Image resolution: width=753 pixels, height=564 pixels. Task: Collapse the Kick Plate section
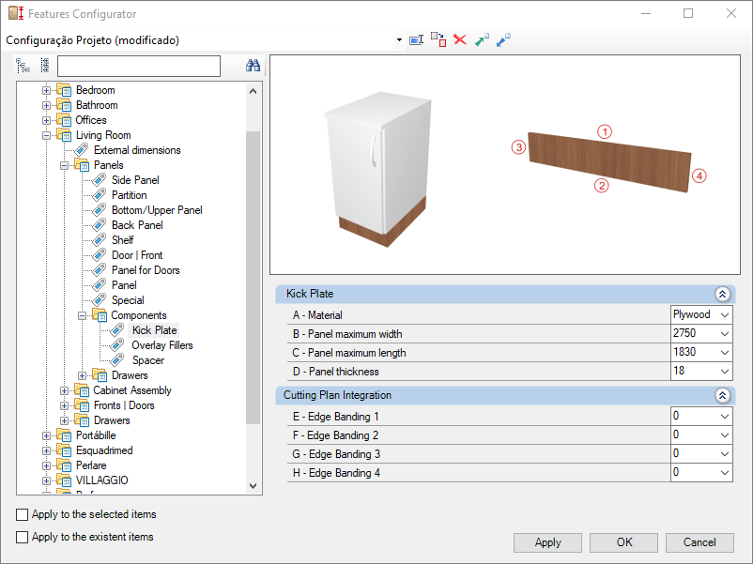(x=722, y=294)
